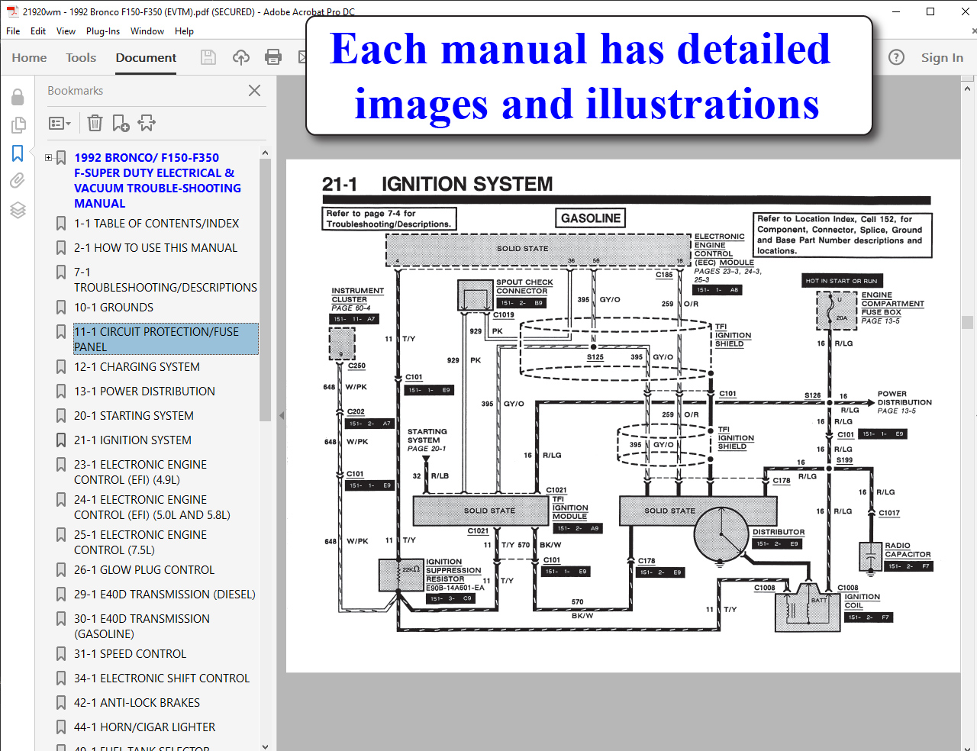Screen dimensions: 977x751
Task: Click the document vertical scrollbar thumb
Action: point(968,322)
